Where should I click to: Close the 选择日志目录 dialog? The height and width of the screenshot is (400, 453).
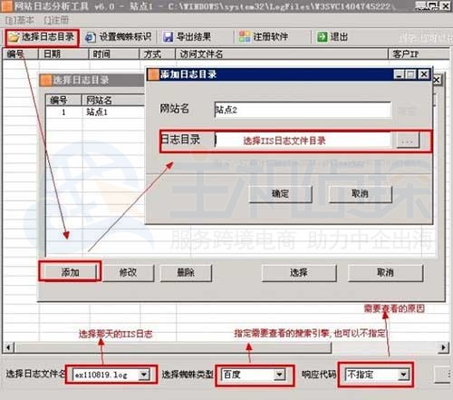438,80
